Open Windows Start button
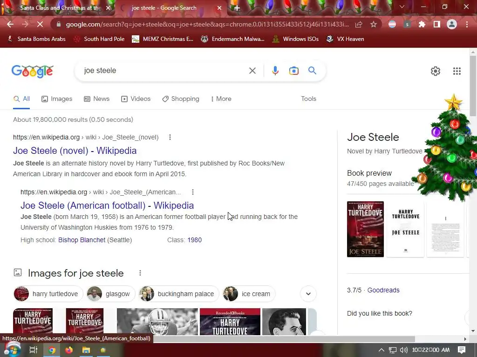477x357 pixels. [x=12, y=350]
